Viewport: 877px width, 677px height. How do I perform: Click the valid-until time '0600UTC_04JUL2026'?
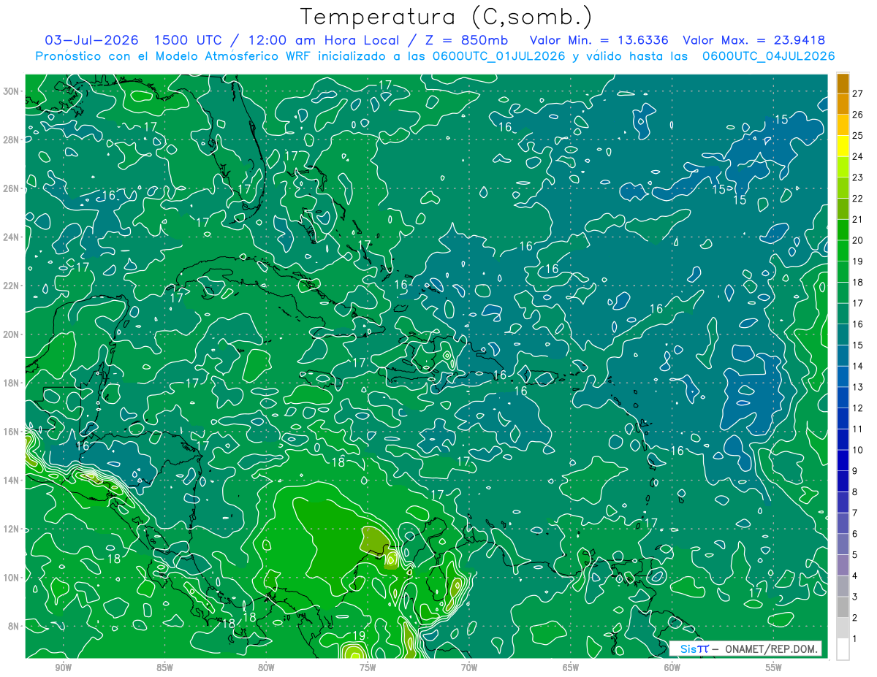(x=768, y=56)
